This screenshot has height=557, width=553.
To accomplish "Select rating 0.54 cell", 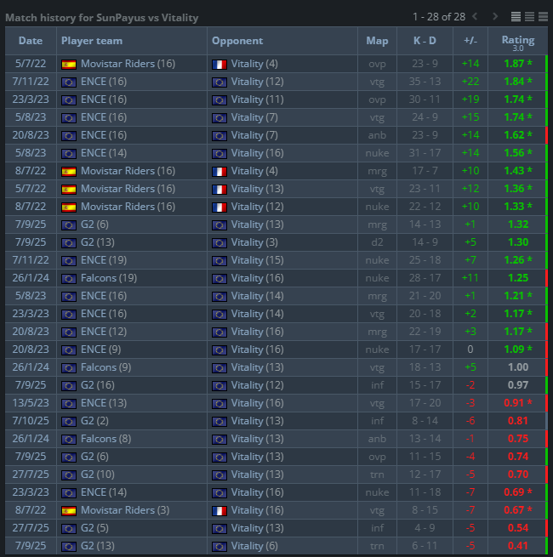I will pyautogui.click(x=518, y=528).
